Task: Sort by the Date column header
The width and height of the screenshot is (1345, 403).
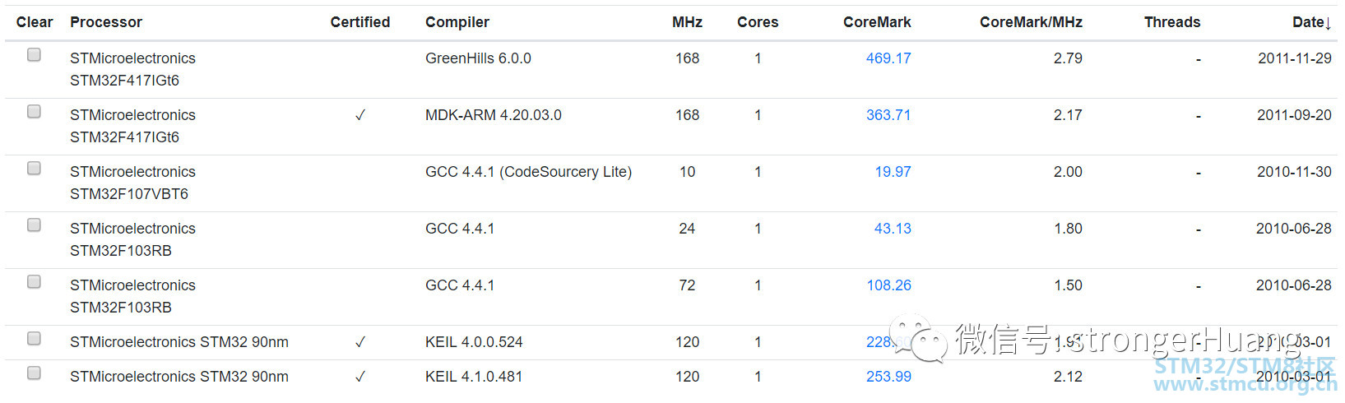Action: click(1311, 22)
